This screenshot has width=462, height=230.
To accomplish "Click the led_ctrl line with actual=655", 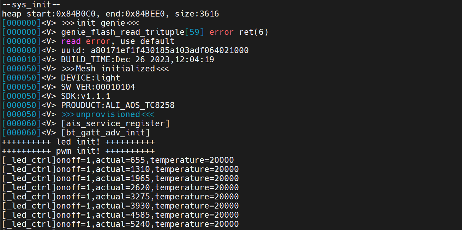I will [118, 160].
